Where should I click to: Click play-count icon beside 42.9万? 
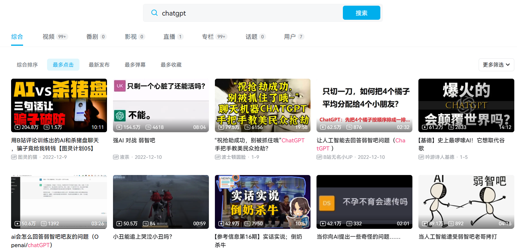(221, 223)
